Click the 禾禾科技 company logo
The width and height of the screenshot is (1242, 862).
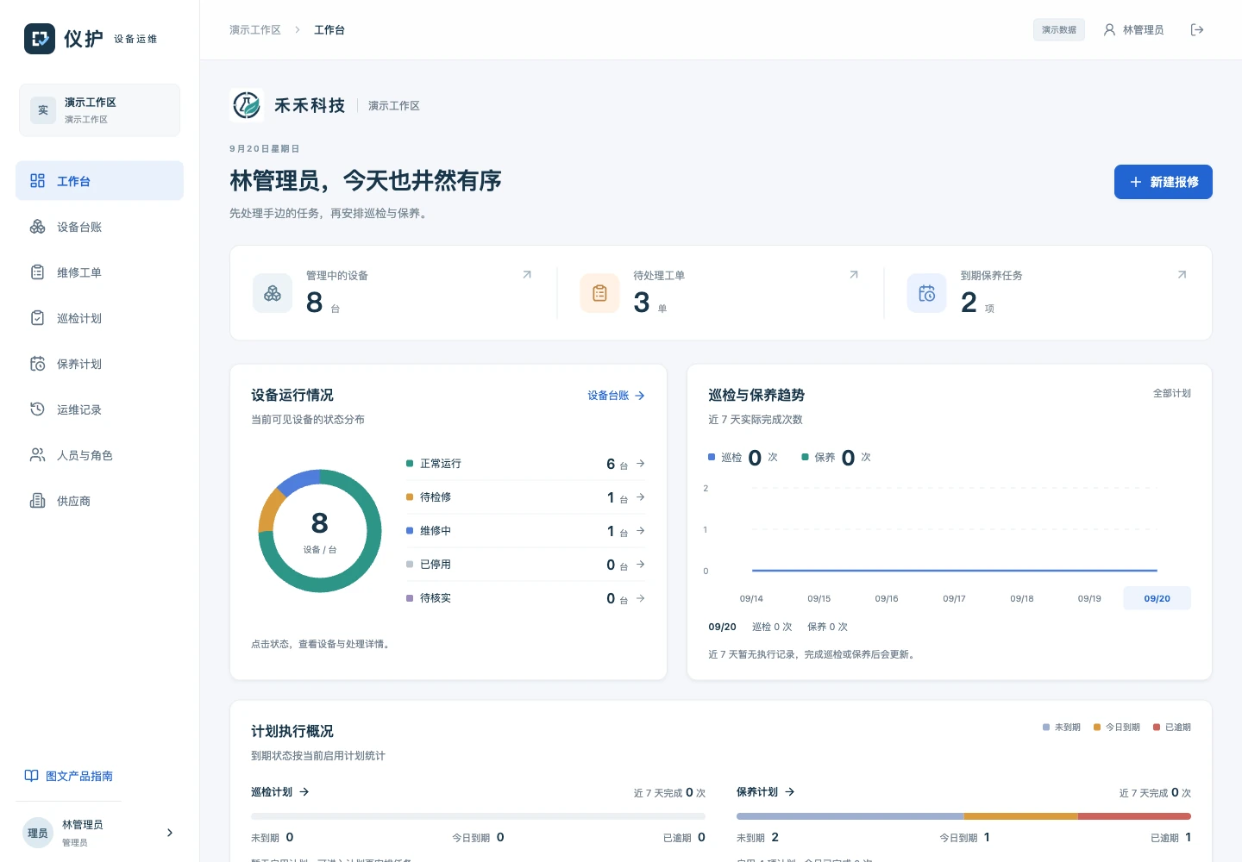[248, 105]
